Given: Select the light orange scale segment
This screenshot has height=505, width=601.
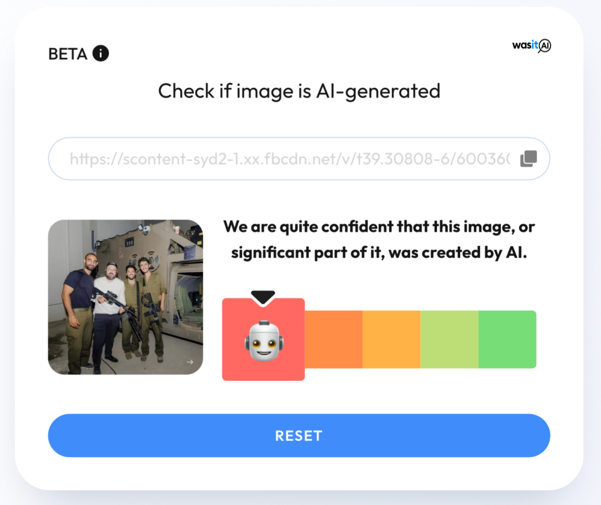Looking at the screenshot, I should (x=391, y=339).
